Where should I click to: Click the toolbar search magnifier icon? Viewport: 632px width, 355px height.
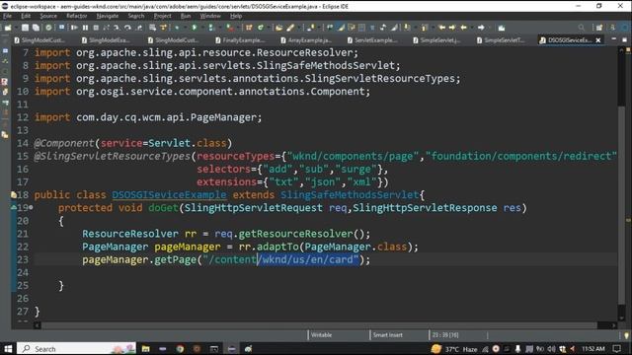[582, 28]
